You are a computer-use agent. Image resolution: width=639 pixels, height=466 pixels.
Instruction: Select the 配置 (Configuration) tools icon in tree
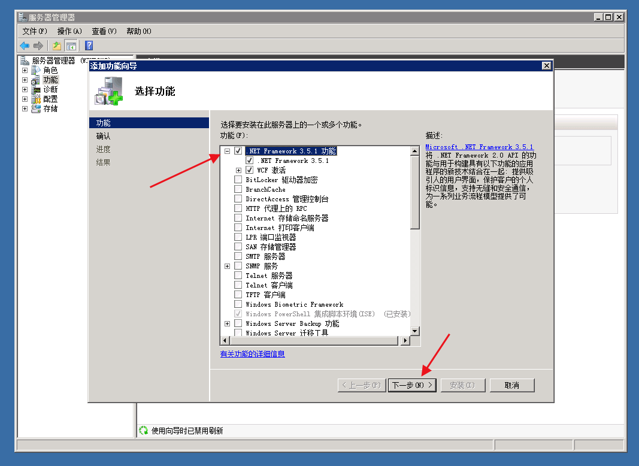tap(36, 99)
